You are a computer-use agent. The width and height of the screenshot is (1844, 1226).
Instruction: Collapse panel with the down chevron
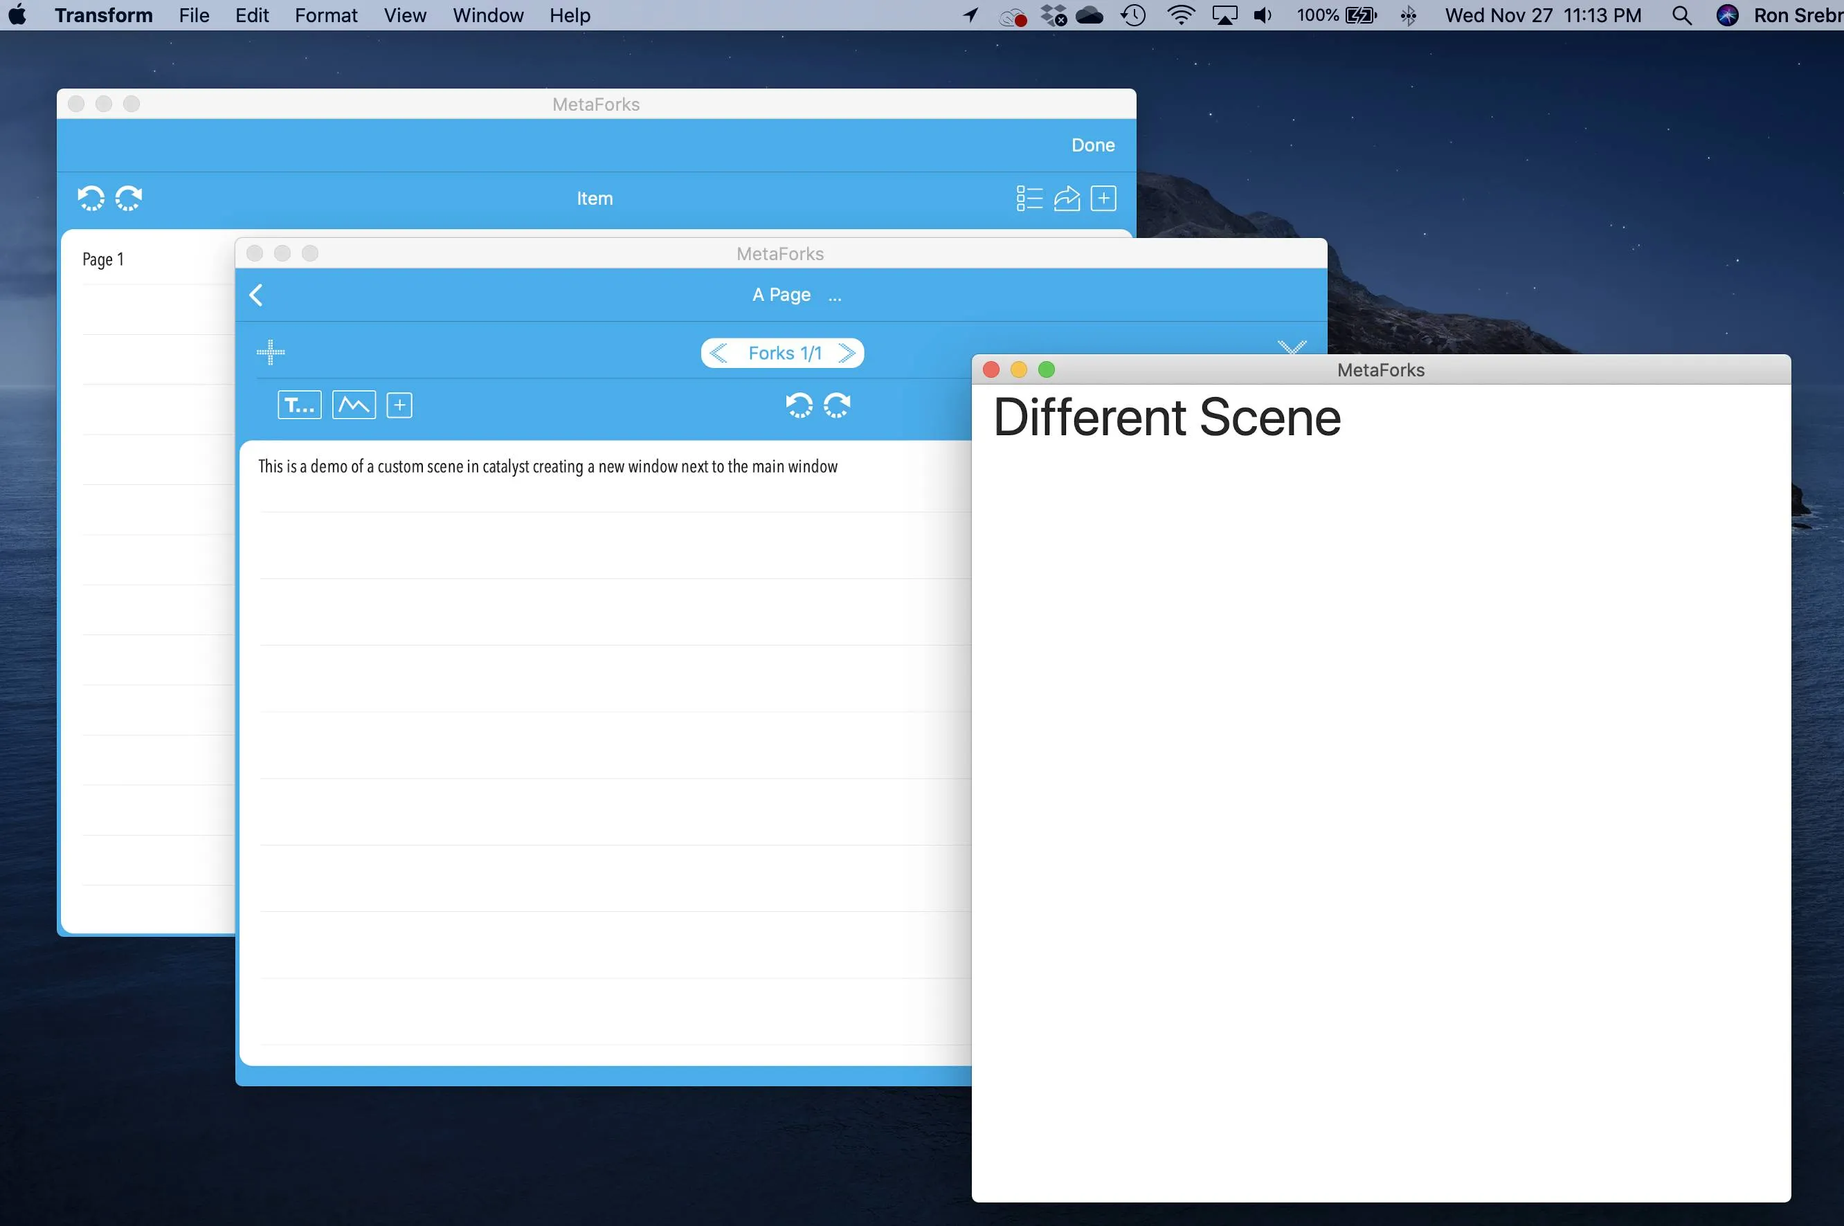[1291, 347]
